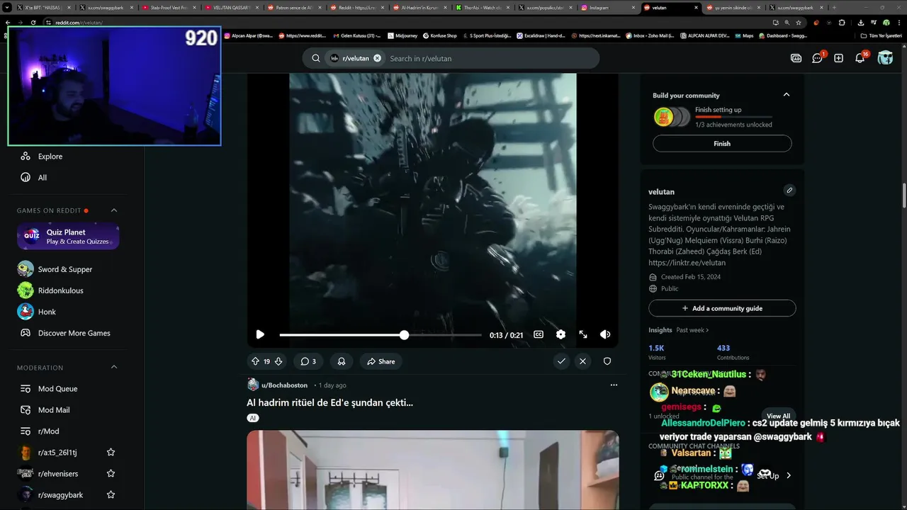Enter video fullscreen mode
Viewport: 907px width, 510px height.
[x=583, y=334]
